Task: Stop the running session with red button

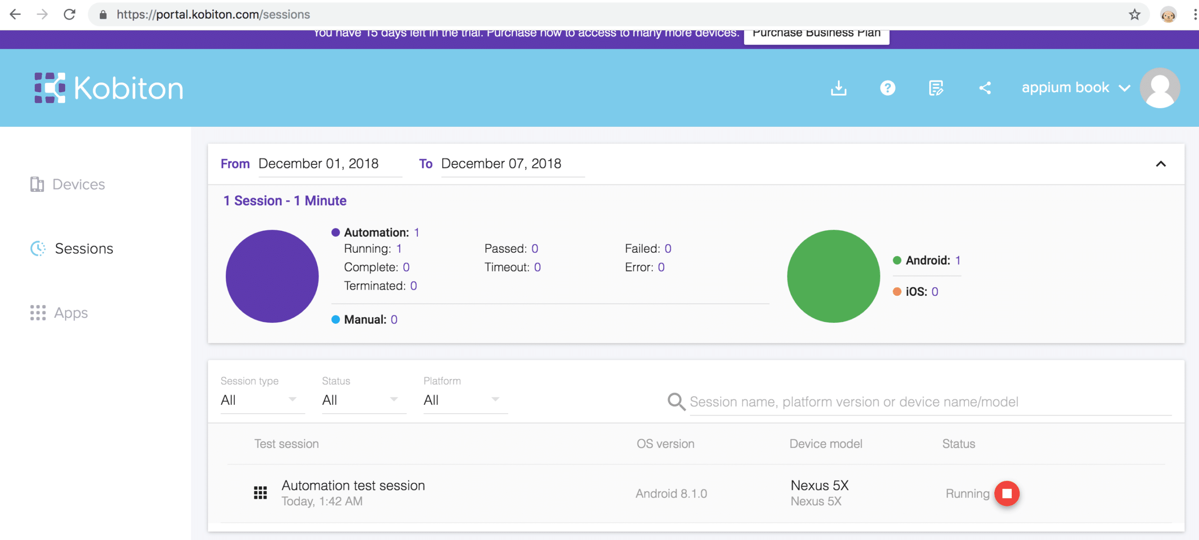Action: click(1007, 493)
